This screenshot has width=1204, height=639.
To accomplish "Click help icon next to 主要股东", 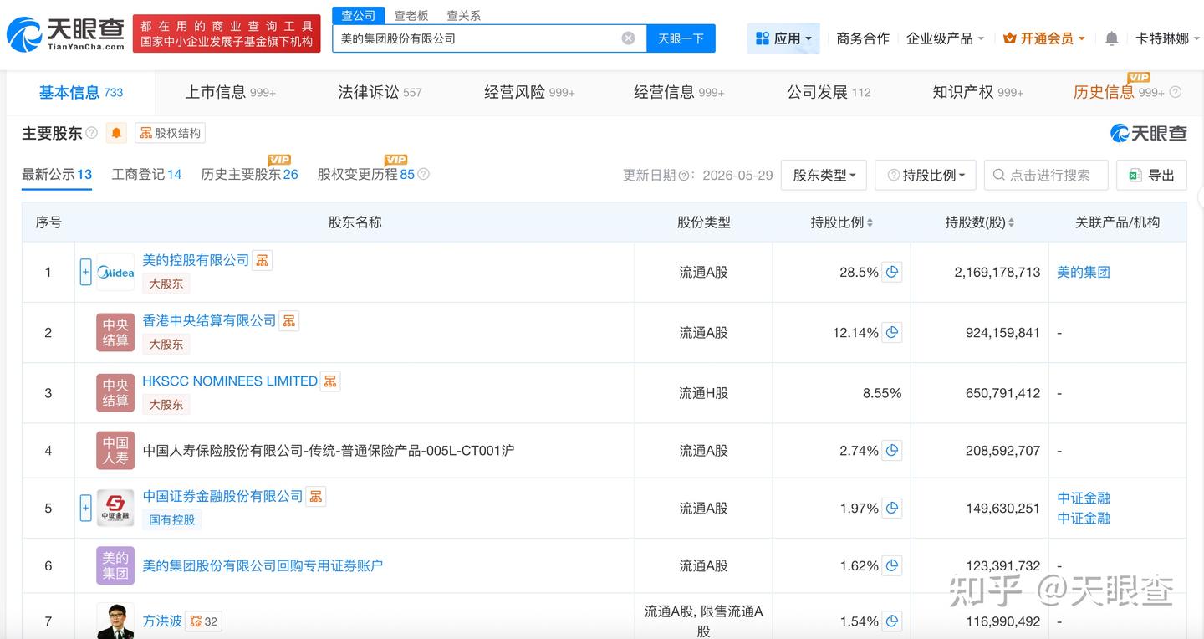I will 92,133.
